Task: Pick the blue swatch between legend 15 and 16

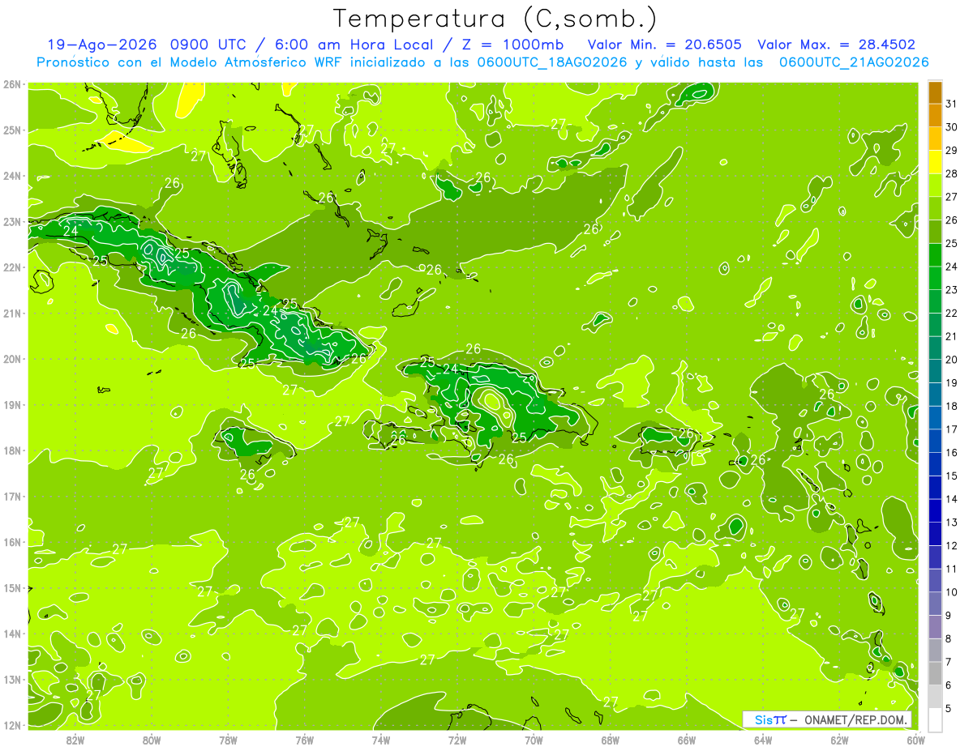Action: point(935,464)
